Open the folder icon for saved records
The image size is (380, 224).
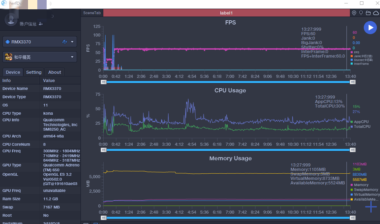(x=368, y=13)
